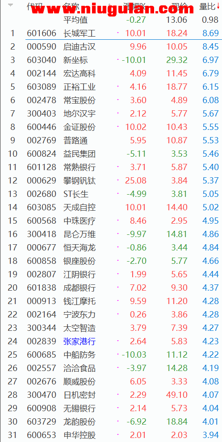Select stock ST长生
The image size is (222, 442).
[x=76, y=194]
